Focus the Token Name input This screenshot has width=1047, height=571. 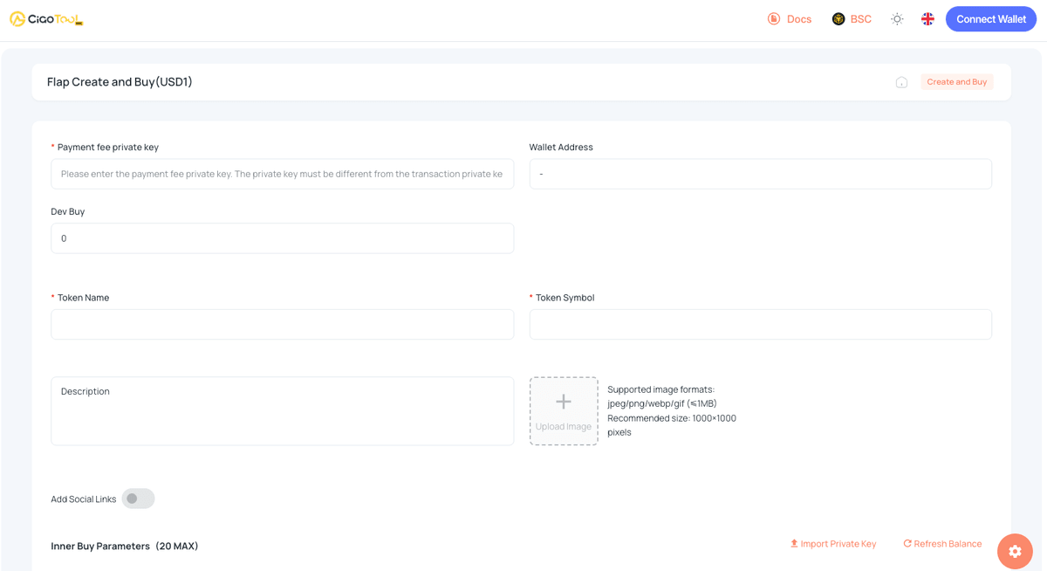282,324
